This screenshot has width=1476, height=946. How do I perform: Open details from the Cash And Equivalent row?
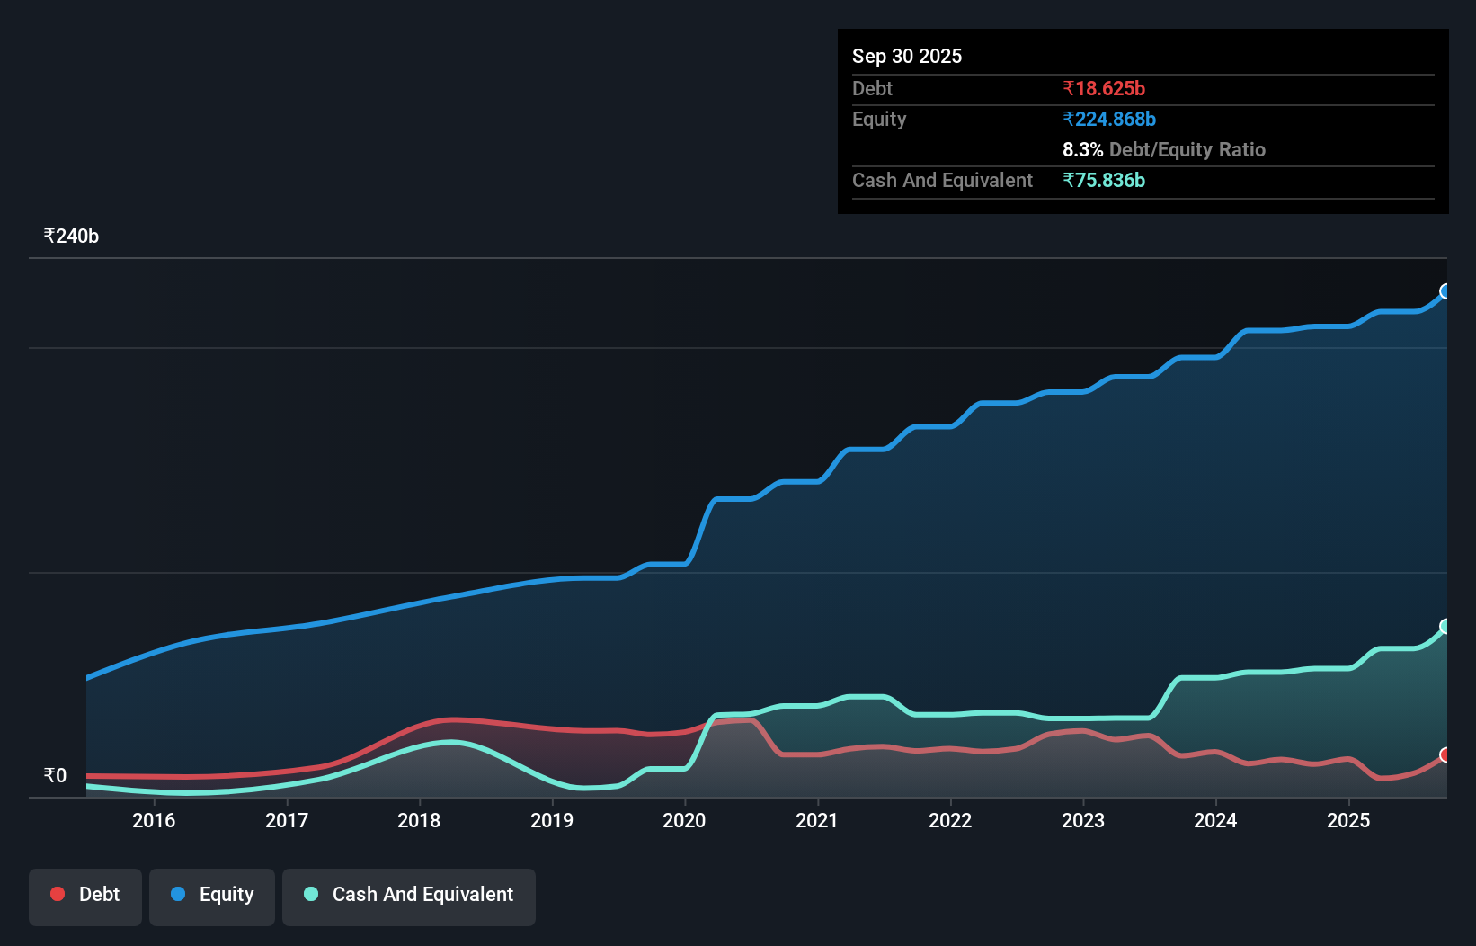[x=941, y=180]
